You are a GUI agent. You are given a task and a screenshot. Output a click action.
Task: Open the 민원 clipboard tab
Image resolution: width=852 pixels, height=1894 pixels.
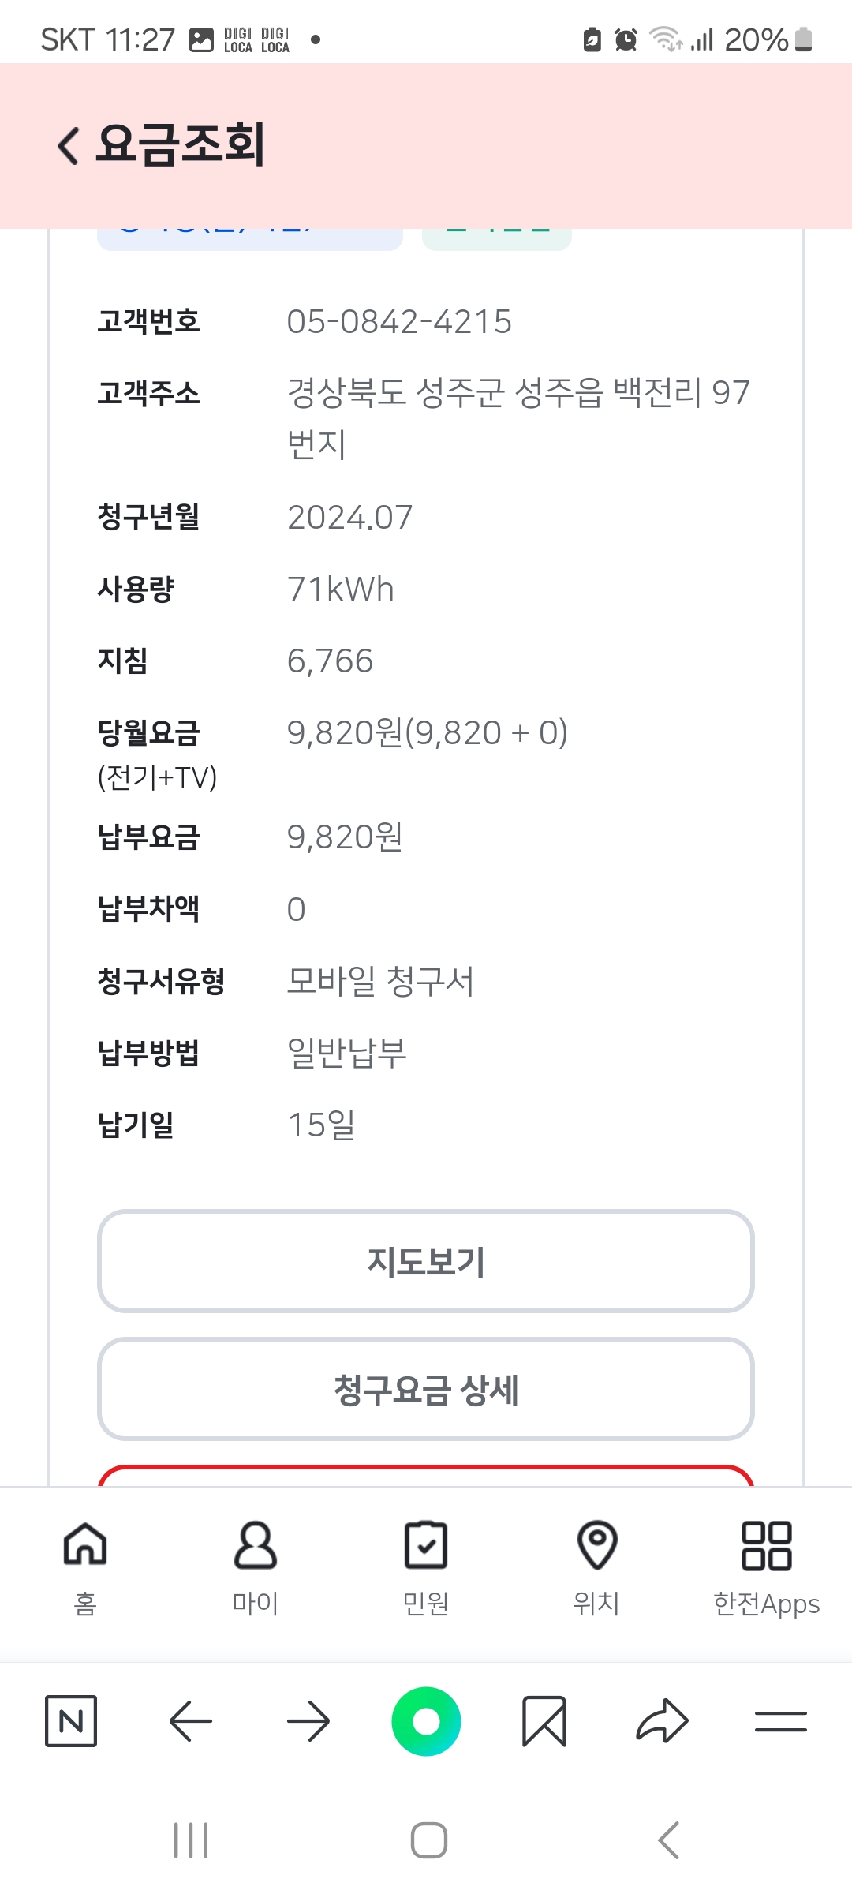(426, 1566)
